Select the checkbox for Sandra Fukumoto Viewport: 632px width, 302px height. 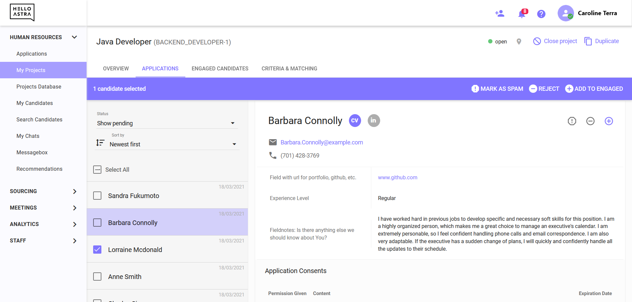pyautogui.click(x=97, y=195)
